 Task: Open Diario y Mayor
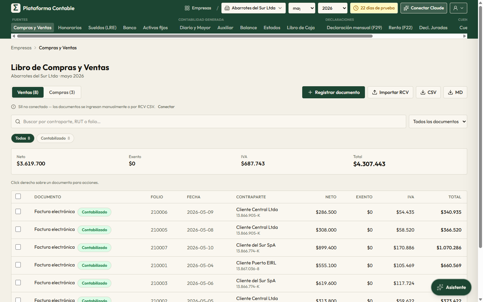tap(195, 28)
